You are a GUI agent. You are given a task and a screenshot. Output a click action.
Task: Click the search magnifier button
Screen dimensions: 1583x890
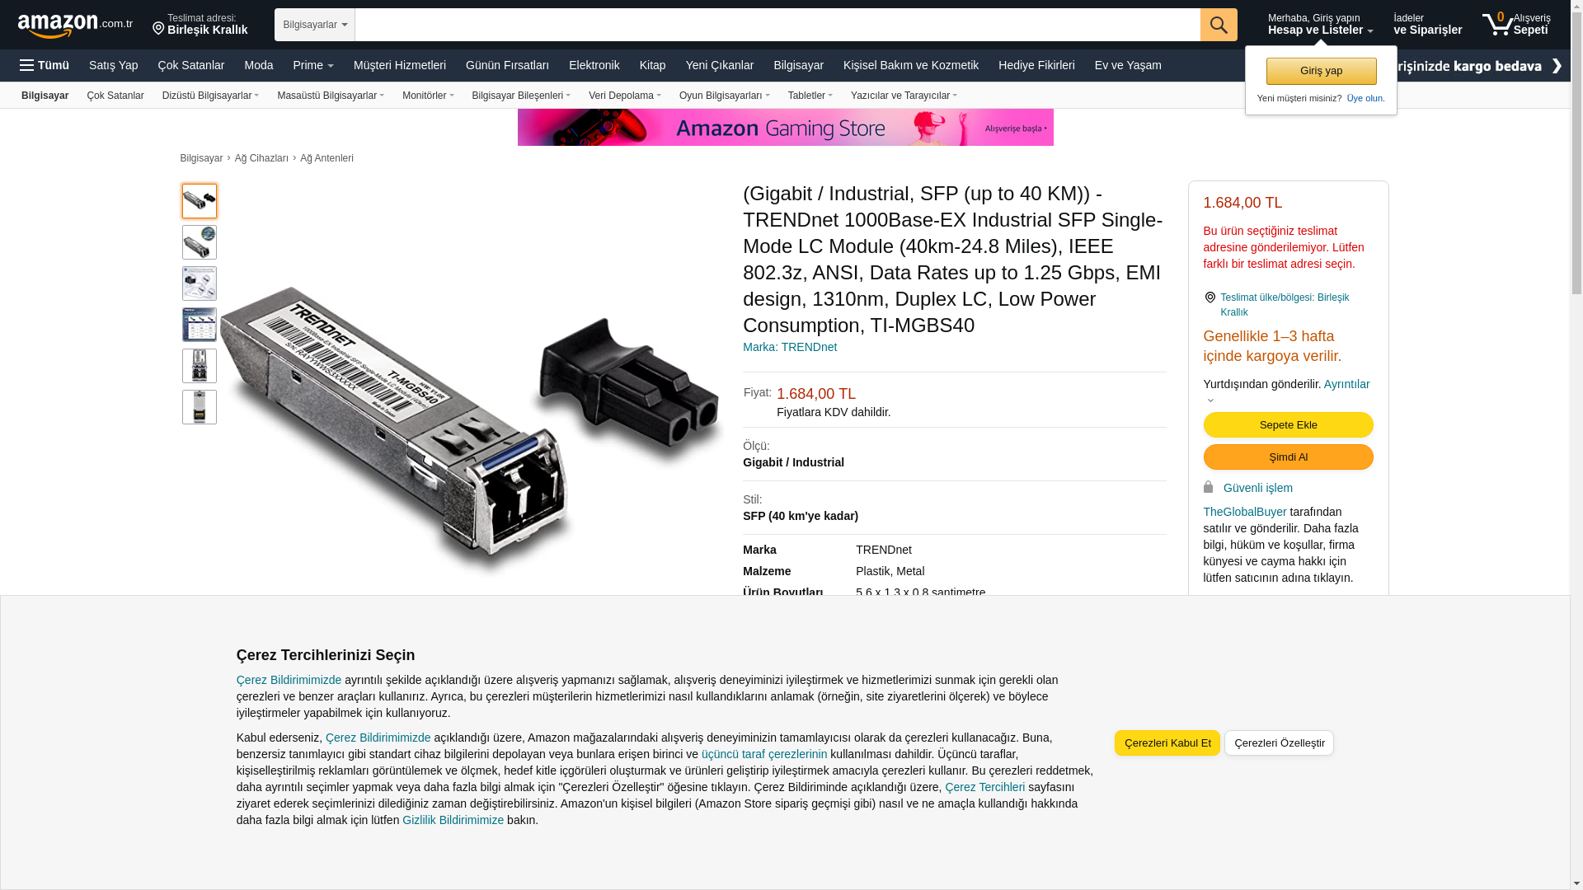[1219, 25]
